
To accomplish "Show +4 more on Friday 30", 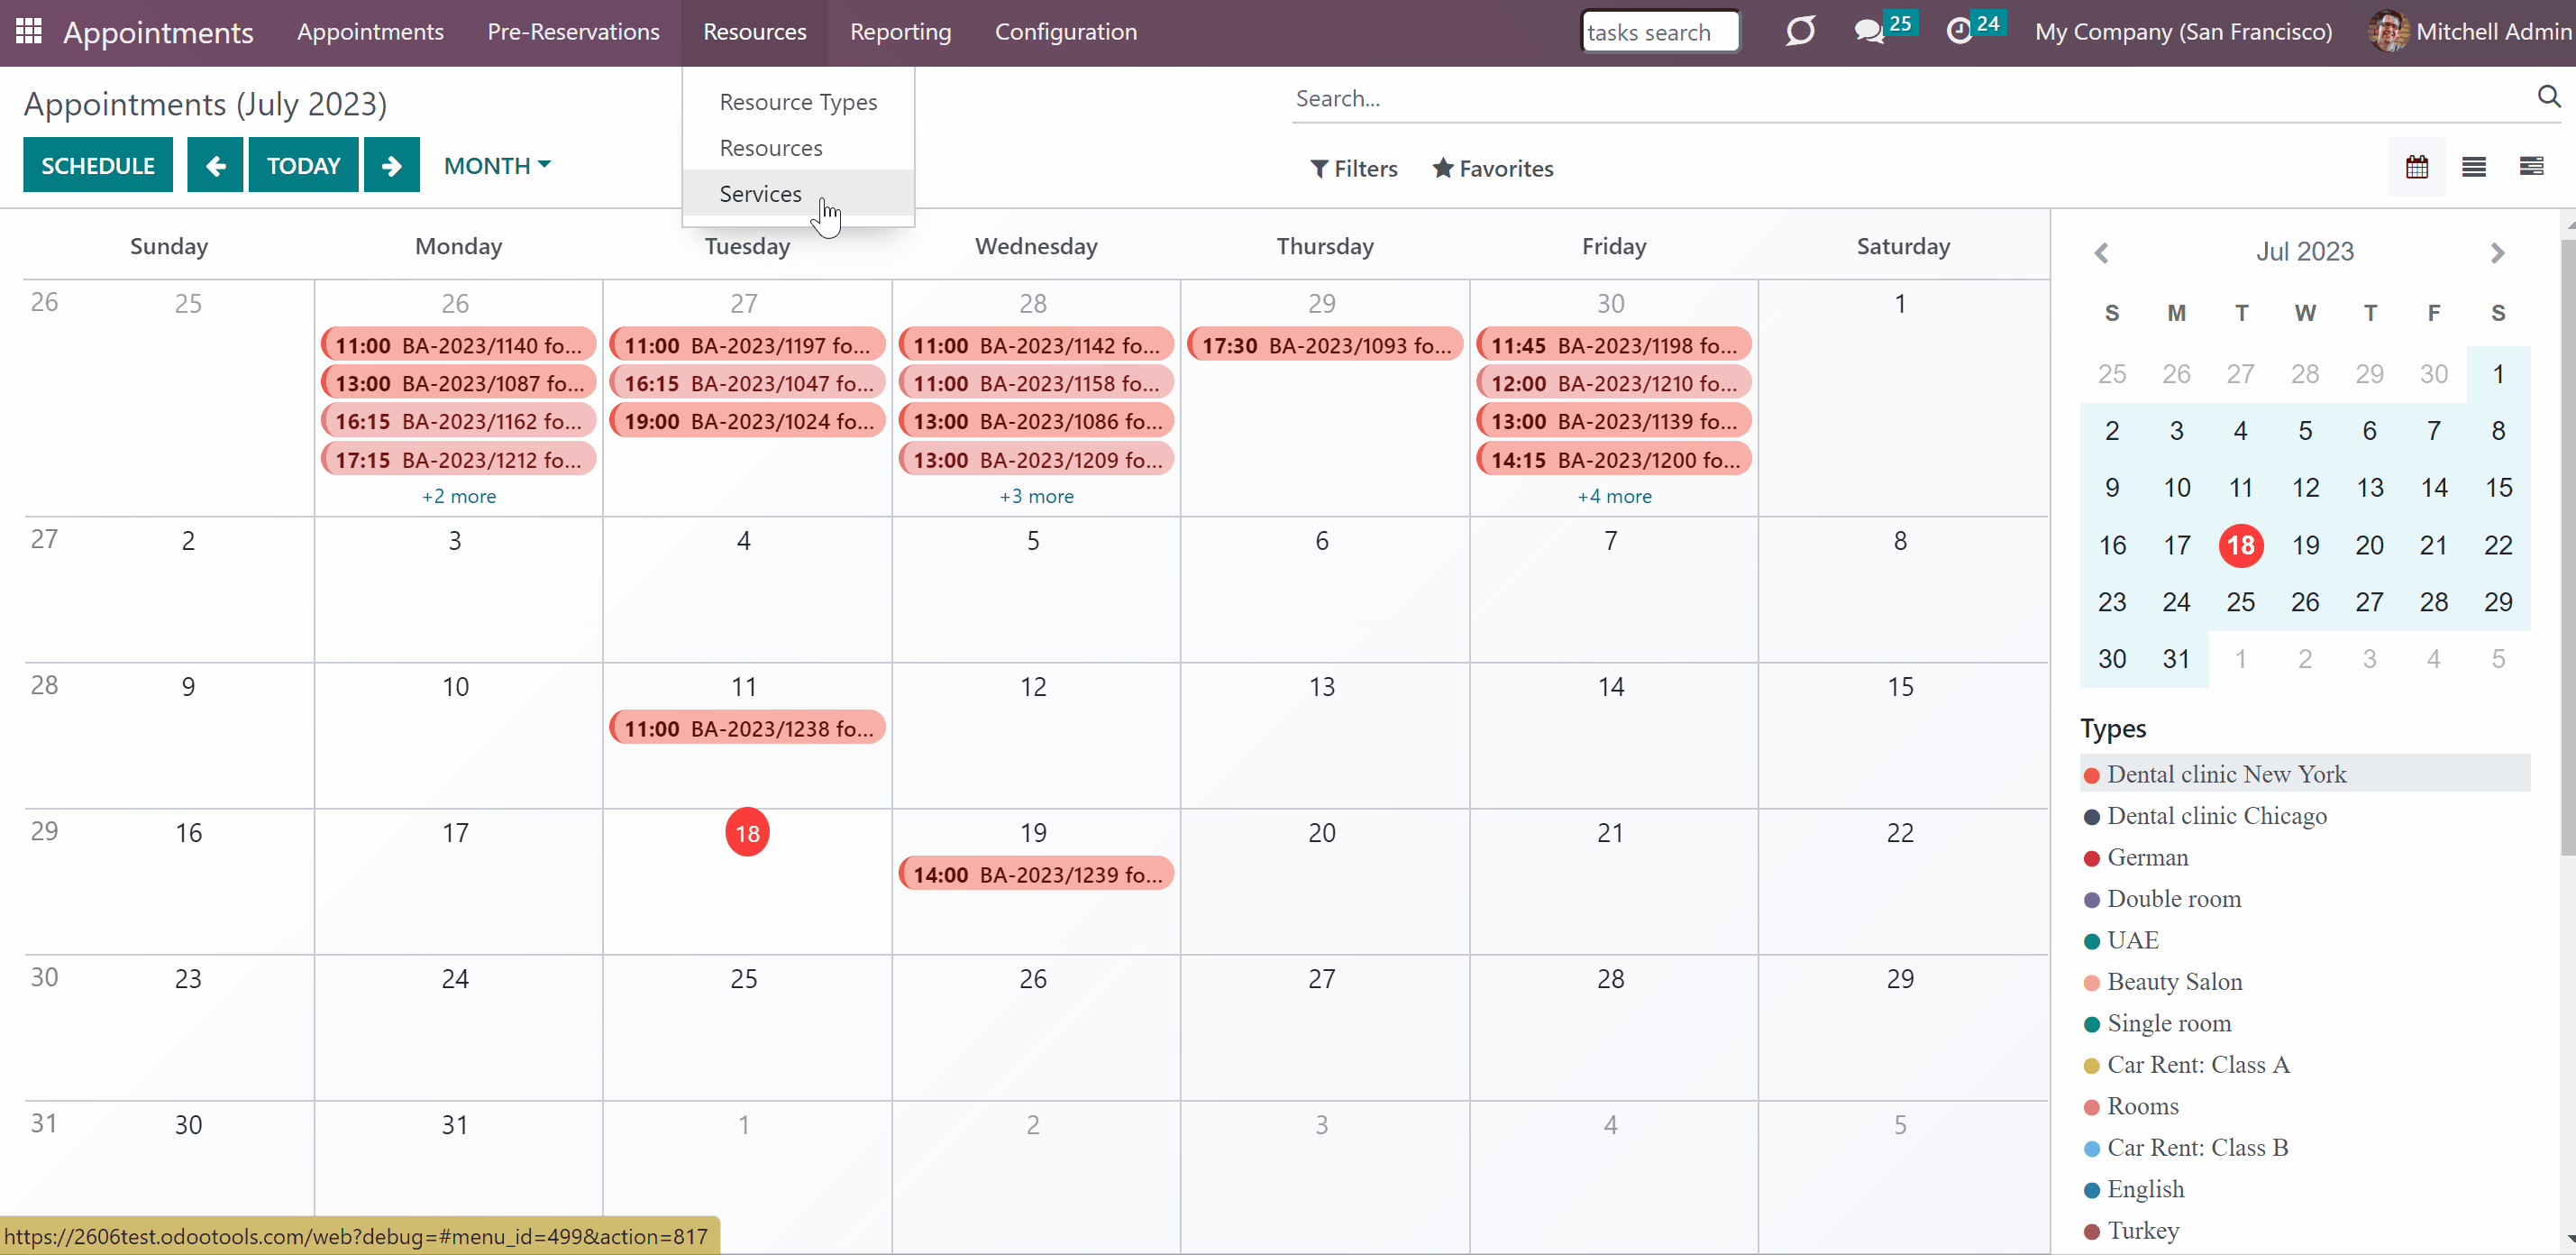I will pos(1614,496).
